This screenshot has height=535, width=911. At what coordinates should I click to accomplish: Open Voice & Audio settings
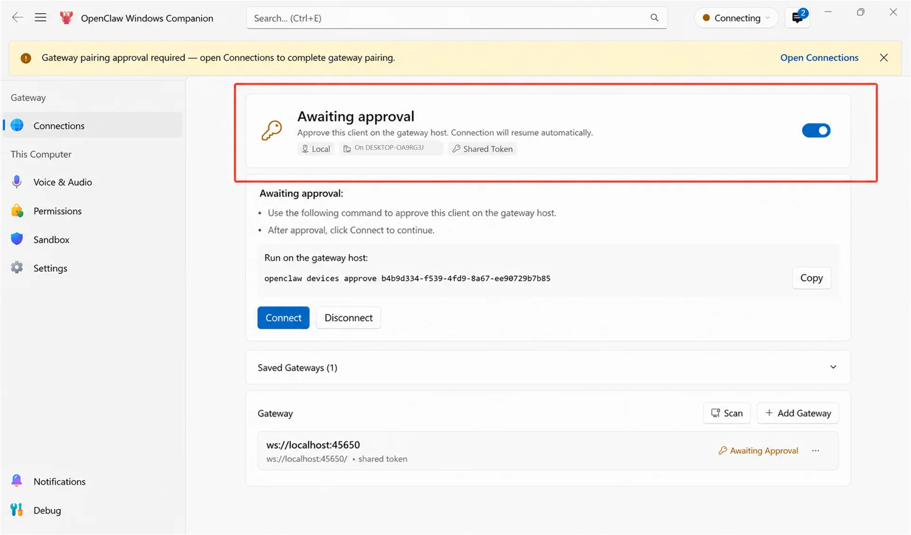click(x=93, y=182)
